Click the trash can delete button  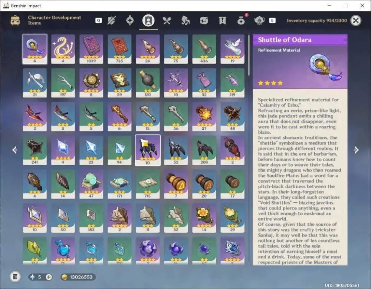pos(15,277)
